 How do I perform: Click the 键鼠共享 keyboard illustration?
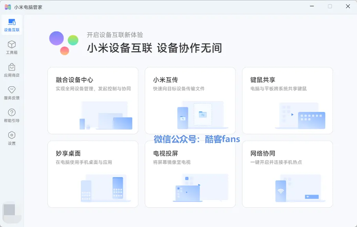click(300, 116)
